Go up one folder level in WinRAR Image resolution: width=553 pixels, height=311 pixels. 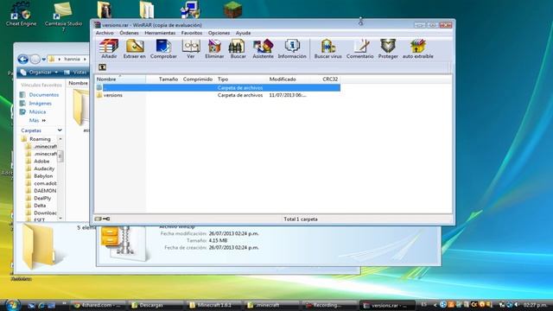point(102,67)
